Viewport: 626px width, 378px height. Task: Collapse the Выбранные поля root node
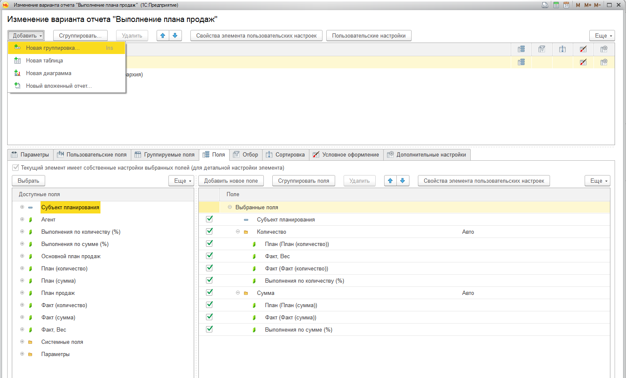pyautogui.click(x=230, y=207)
